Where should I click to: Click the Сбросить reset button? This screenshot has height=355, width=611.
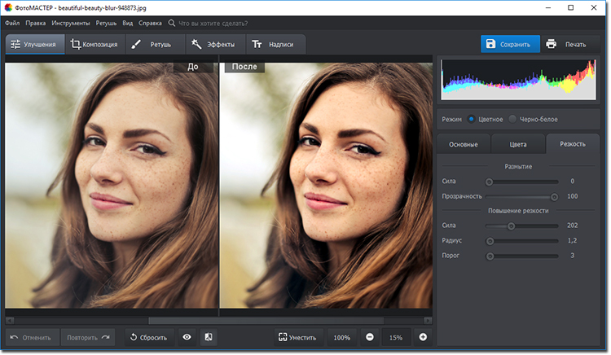[x=147, y=337]
